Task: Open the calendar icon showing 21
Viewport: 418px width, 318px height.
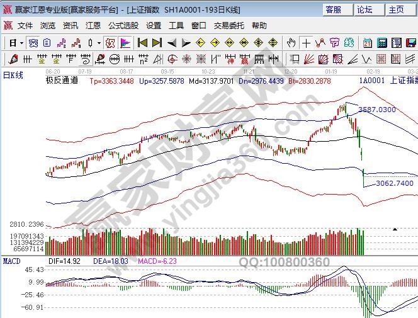Action: 368,43
